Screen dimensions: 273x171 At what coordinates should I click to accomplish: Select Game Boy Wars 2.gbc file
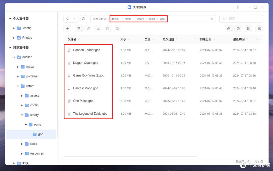88,76
